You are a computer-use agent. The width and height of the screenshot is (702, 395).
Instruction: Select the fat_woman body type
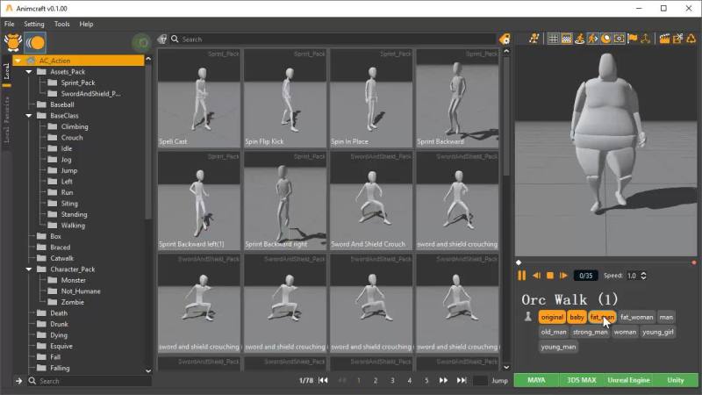point(637,317)
